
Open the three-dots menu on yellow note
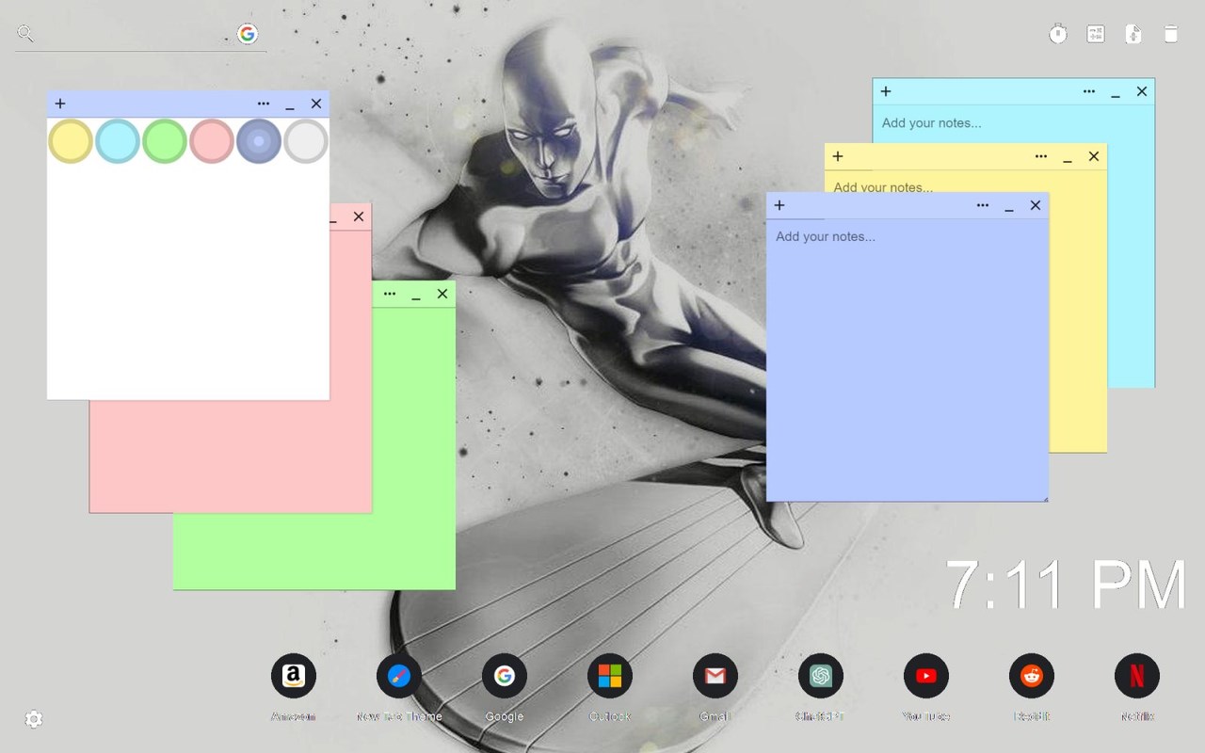click(1041, 156)
